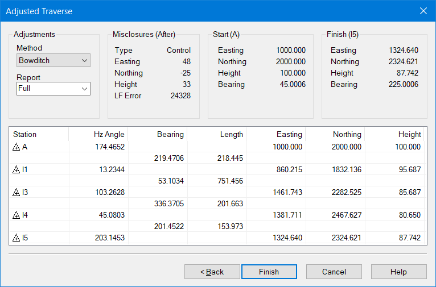Select bearing value 53.1034
436x287 pixels.
[x=171, y=181]
